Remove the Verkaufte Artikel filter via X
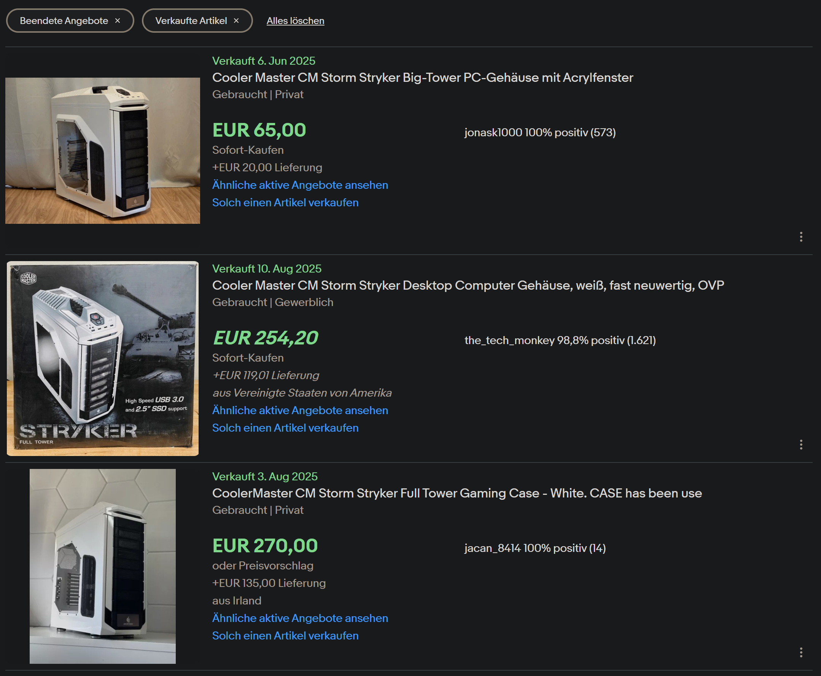The width and height of the screenshot is (821, 676). point(236,21)
